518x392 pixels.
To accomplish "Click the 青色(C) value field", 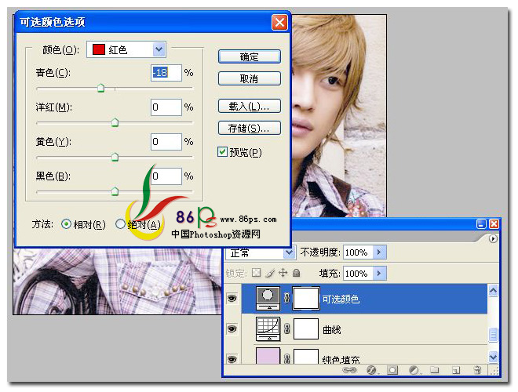I will pos(166,73).
